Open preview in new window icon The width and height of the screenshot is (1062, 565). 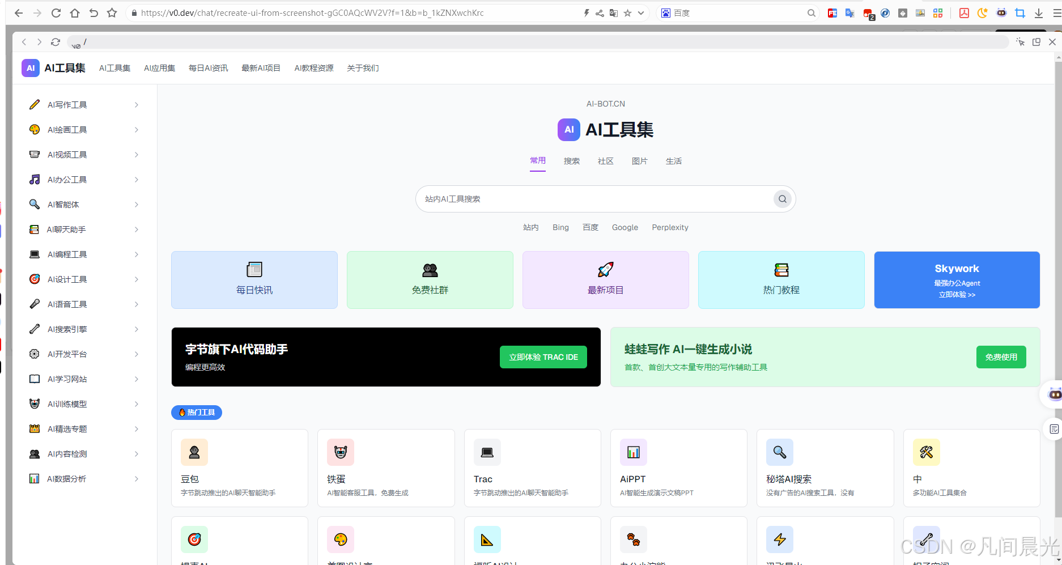click(x=1036, y=42)
